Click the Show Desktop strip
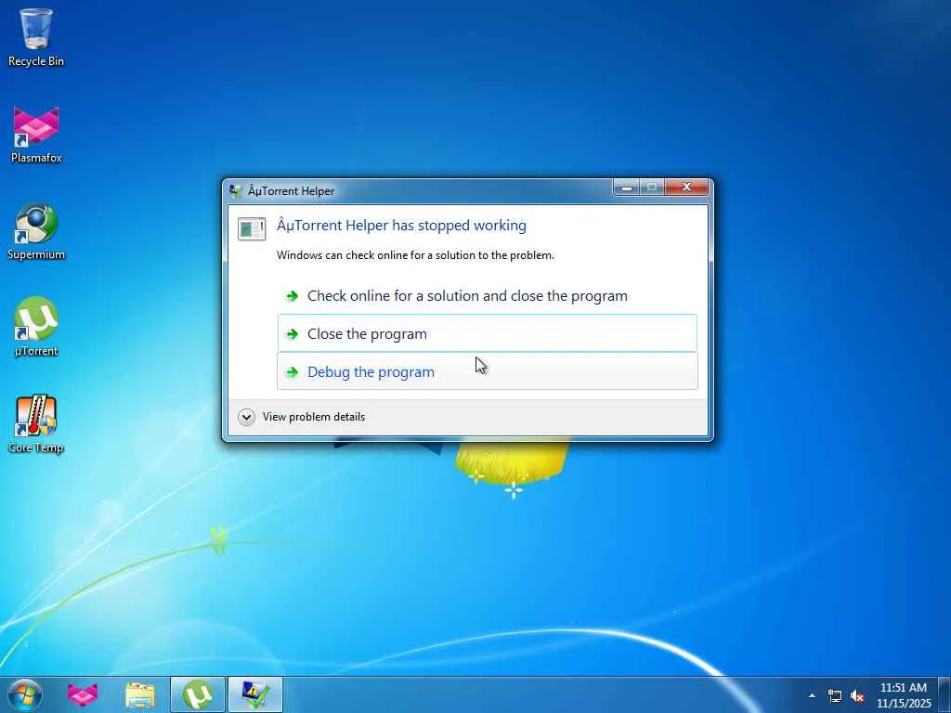The height and width of the screenshot is (713, 951). click(944, 694)
